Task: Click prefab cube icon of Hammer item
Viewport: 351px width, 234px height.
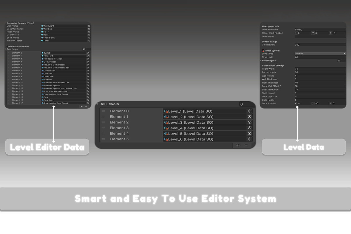Action: (43, 80)
